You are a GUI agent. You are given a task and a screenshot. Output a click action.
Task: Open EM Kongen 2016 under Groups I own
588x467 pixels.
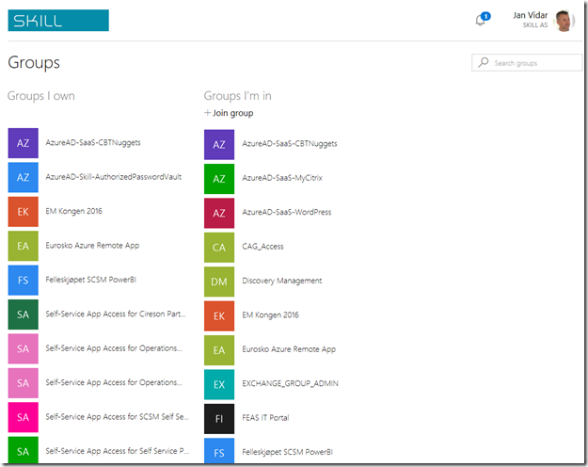pos(74,211)
